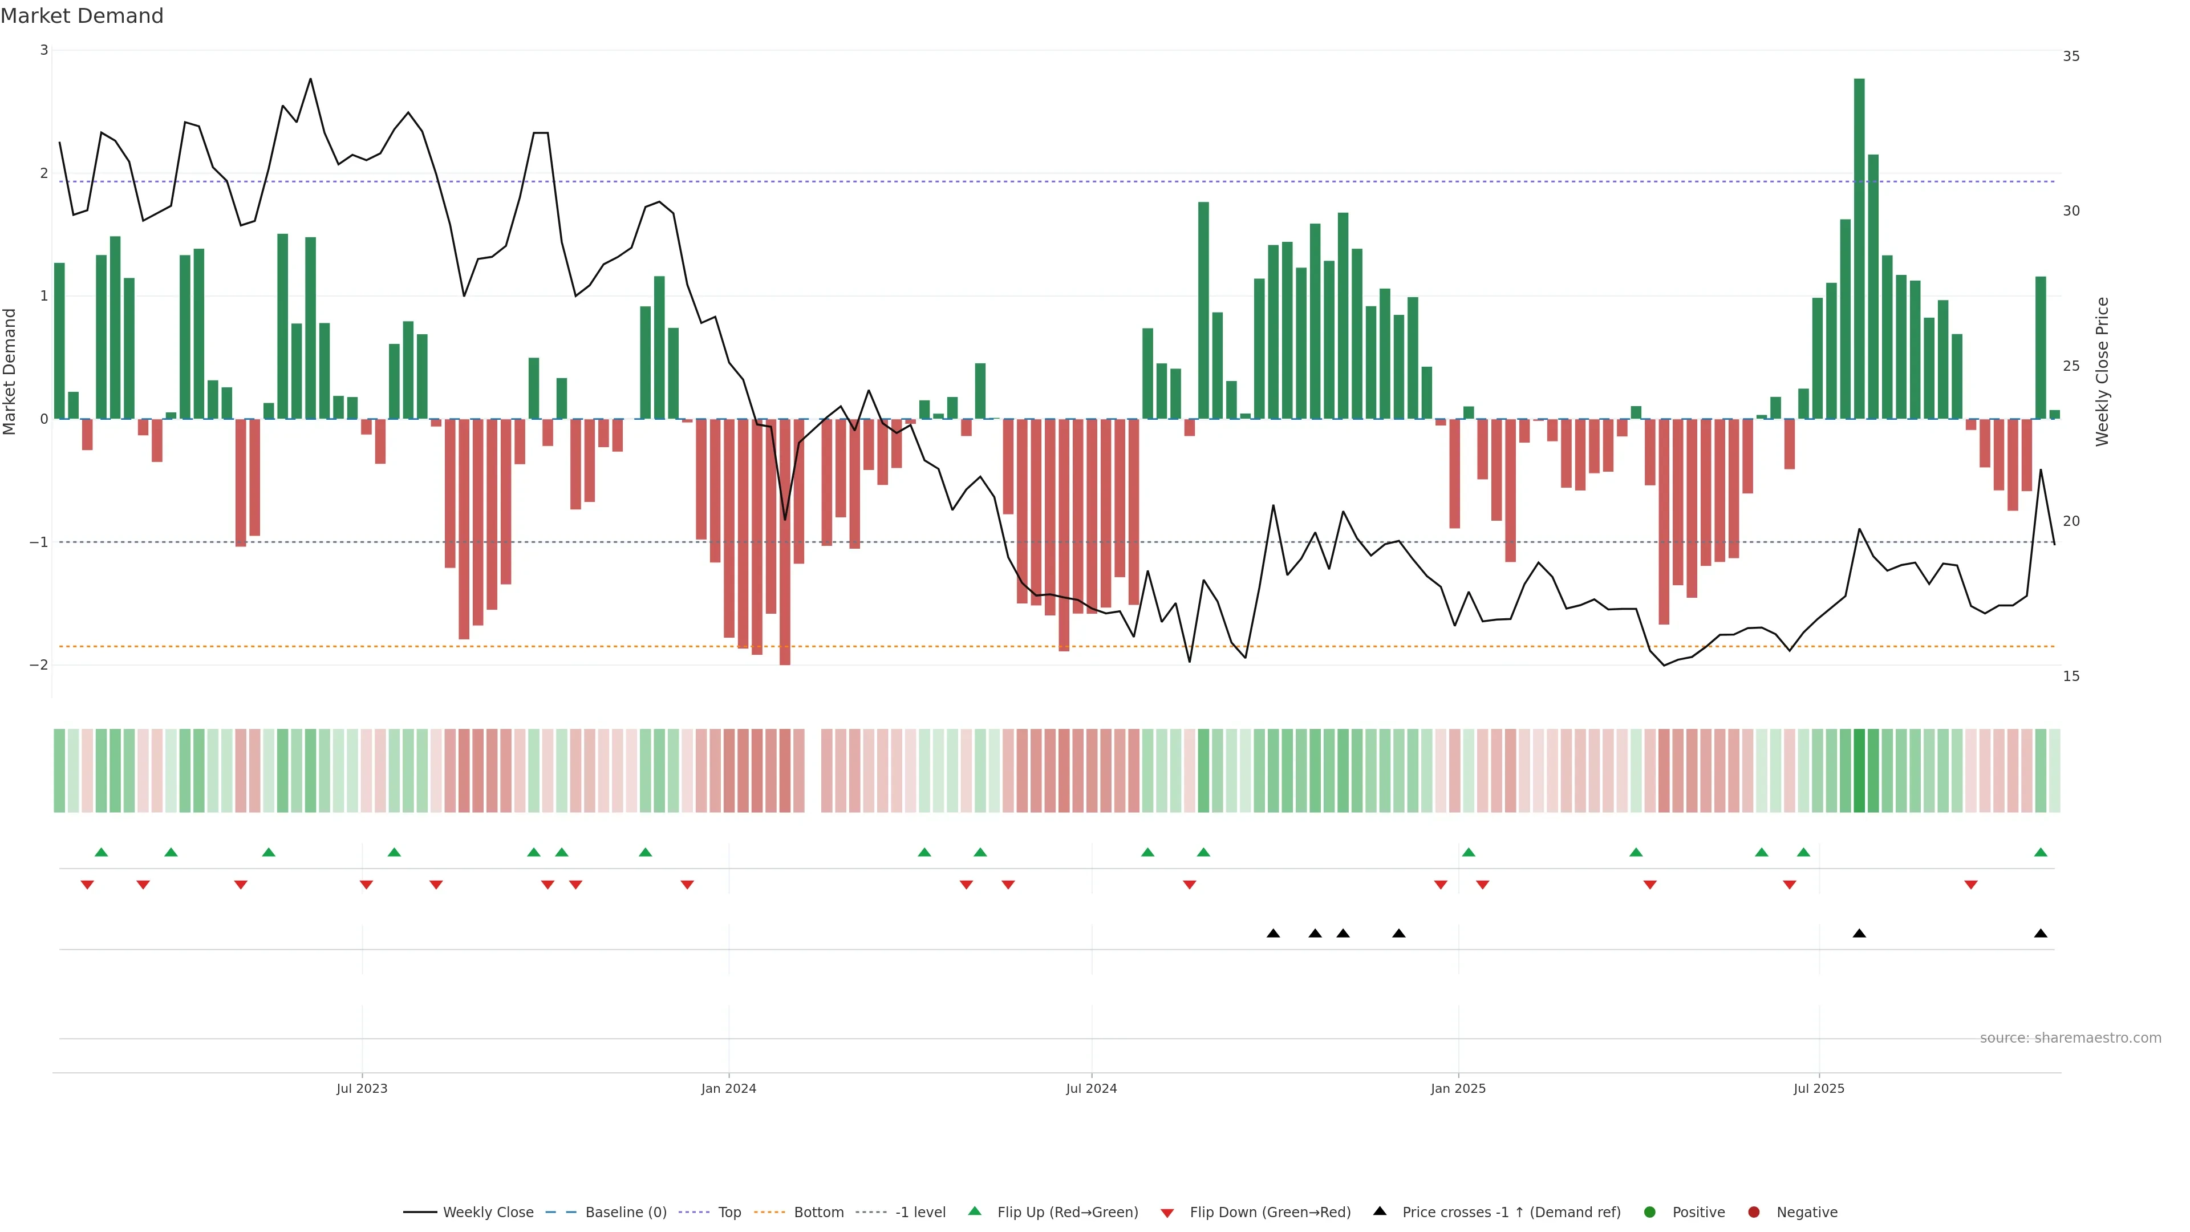Click darkest green heatmap strip cell
The width and height of the screenshot is (2190, 1232).
click(1859, 771)
